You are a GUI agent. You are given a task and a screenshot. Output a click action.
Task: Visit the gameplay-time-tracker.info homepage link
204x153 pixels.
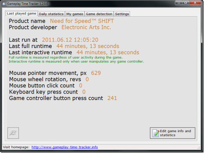65,147
